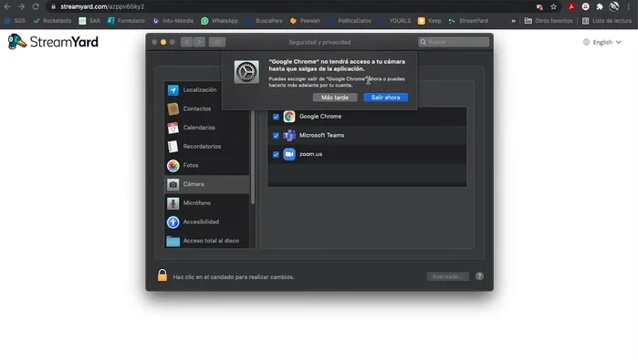Uncheck zoom.us camera access
The image size is (638, 362).
(x=276, y=154)
